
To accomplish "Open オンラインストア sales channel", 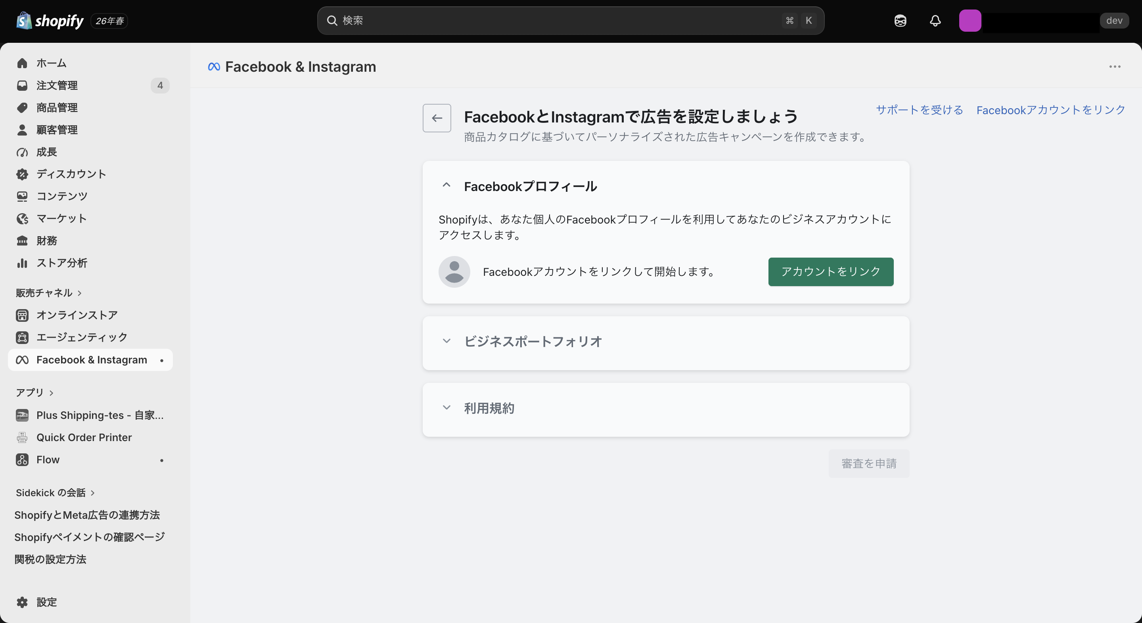I will coord(90,315).
